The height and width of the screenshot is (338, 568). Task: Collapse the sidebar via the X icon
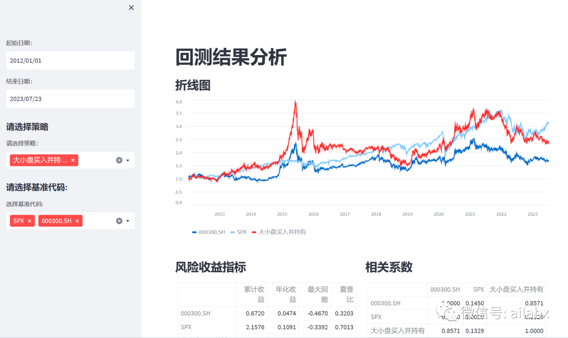[131, 7]
